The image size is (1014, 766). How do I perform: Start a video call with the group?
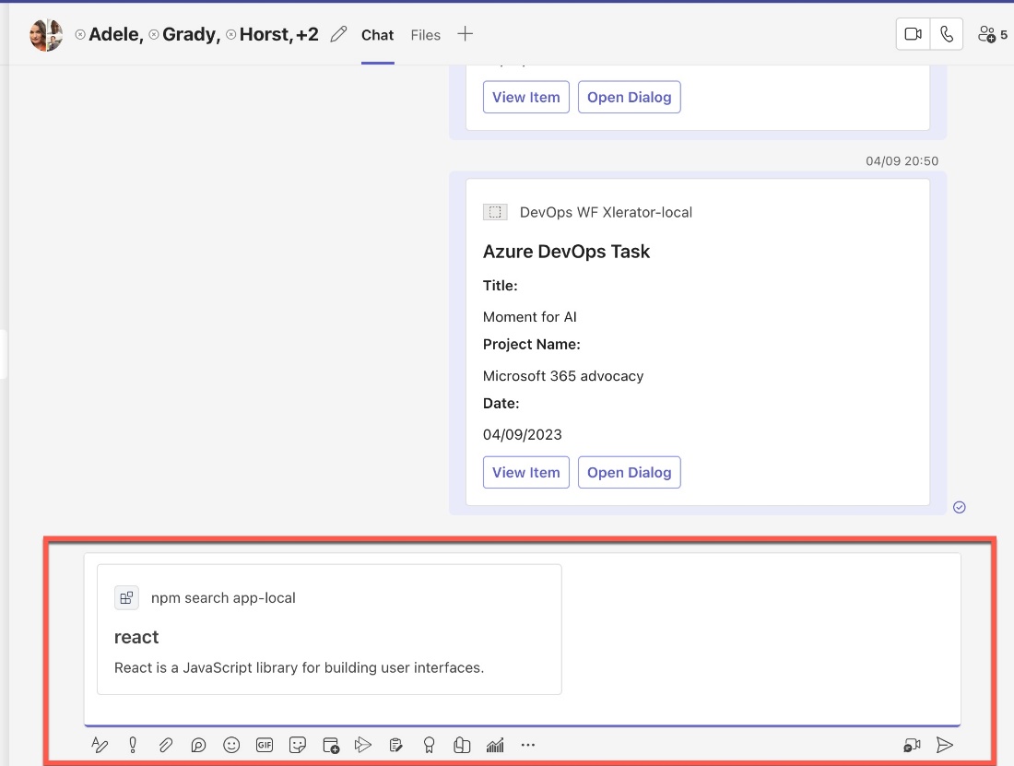[x=913, y=33]
